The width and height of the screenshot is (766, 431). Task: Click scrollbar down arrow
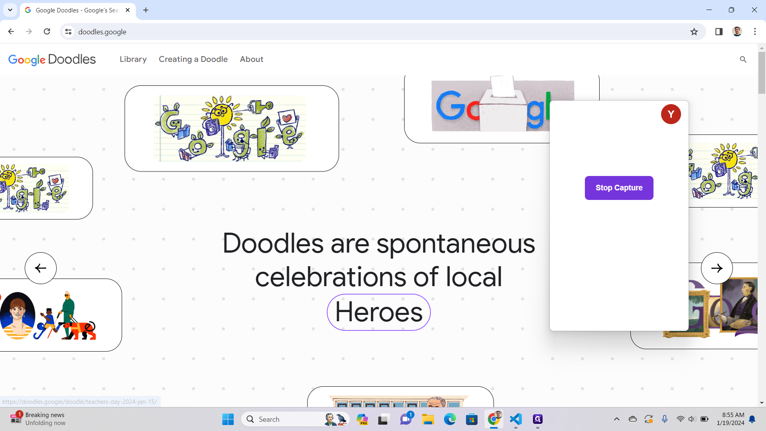(x=762, y=403)
